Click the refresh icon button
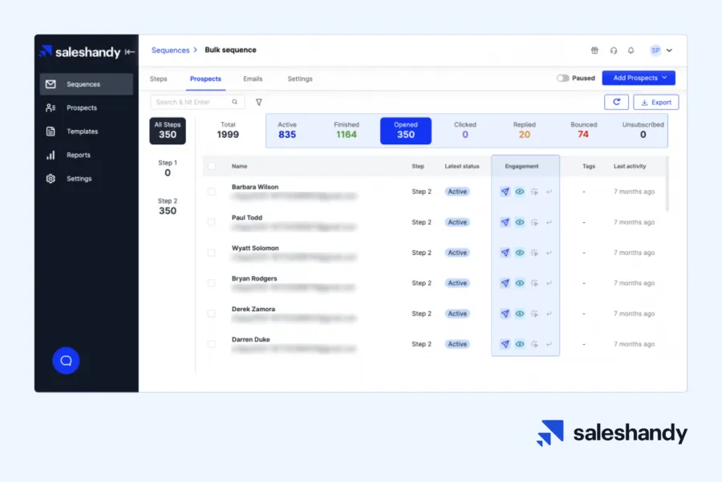Image resolution: width=722 pixels, height=482 pixels. (x=616, y=102)
